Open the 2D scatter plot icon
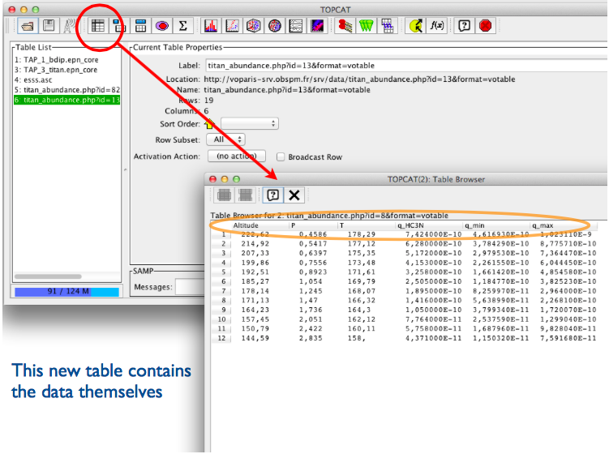This screenshot has height=454, width=609. coord(232,26)
